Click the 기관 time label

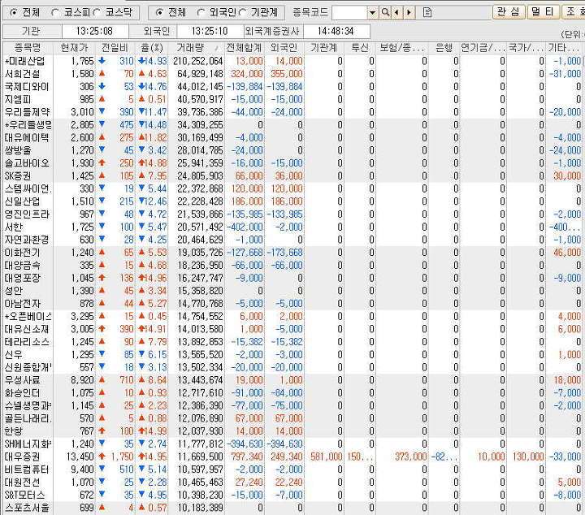(x=31, y=31)
